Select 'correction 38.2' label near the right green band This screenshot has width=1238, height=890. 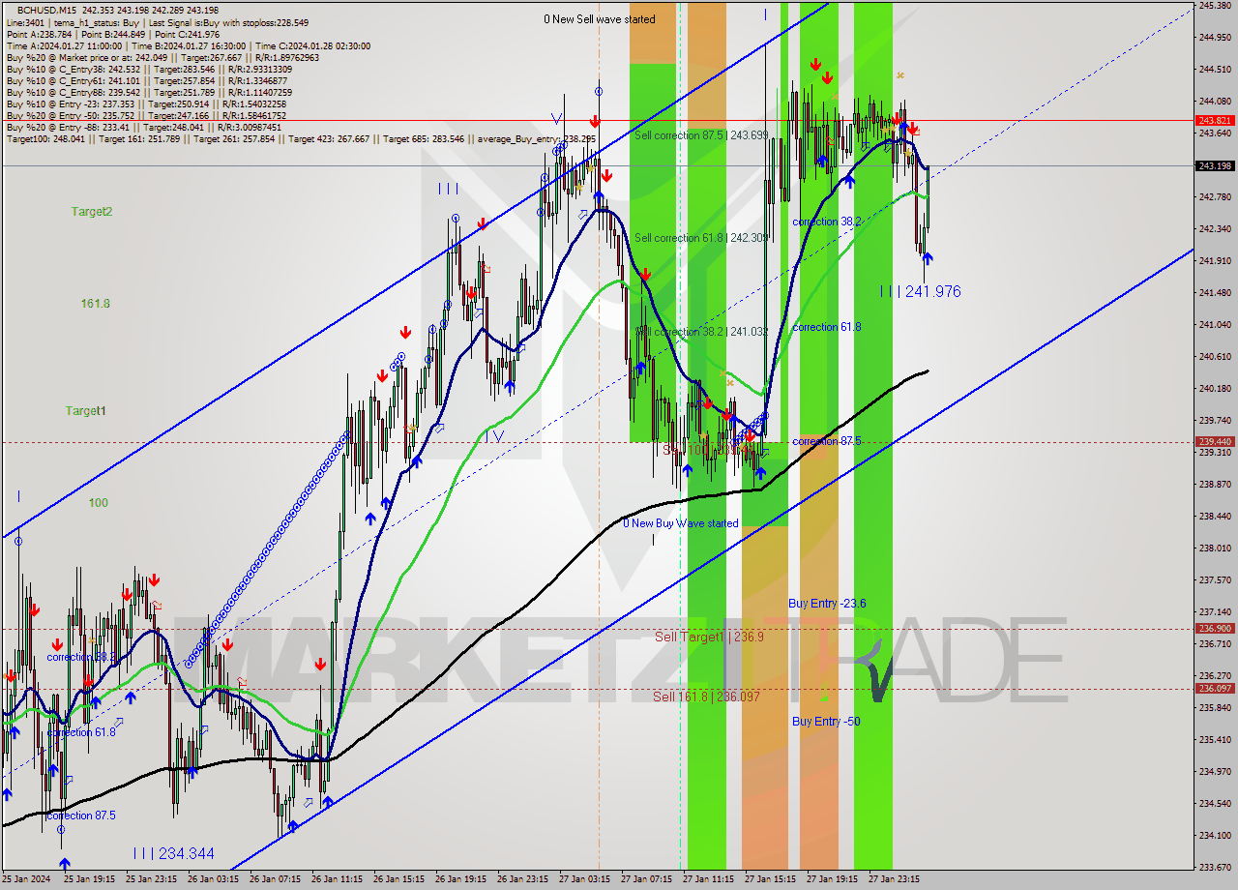point(827,222)
